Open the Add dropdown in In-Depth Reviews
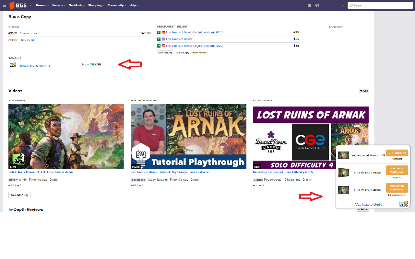415x259 pixels. tap(363, 209)
